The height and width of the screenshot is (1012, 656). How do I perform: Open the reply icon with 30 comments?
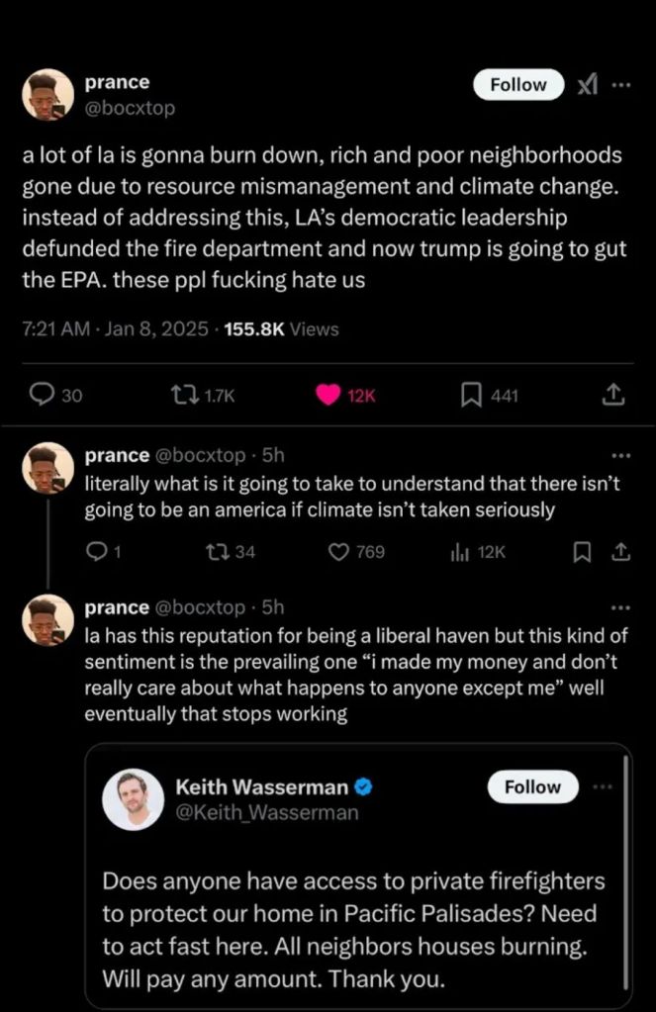pos(42,395)
